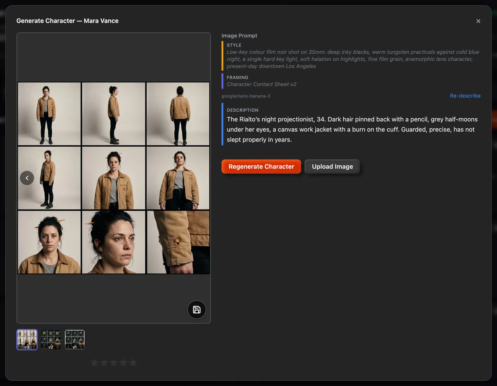Go to the previous character image

coord(27,178)
